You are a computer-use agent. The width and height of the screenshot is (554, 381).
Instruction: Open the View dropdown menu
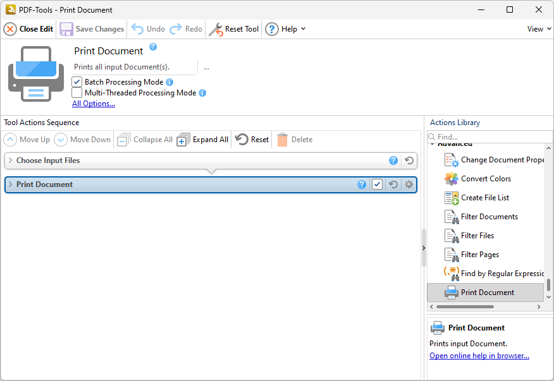[539, 29]
